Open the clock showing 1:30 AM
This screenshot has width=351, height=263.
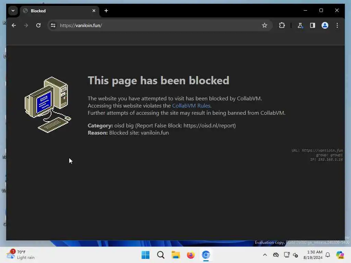click(x=313, y=255)
